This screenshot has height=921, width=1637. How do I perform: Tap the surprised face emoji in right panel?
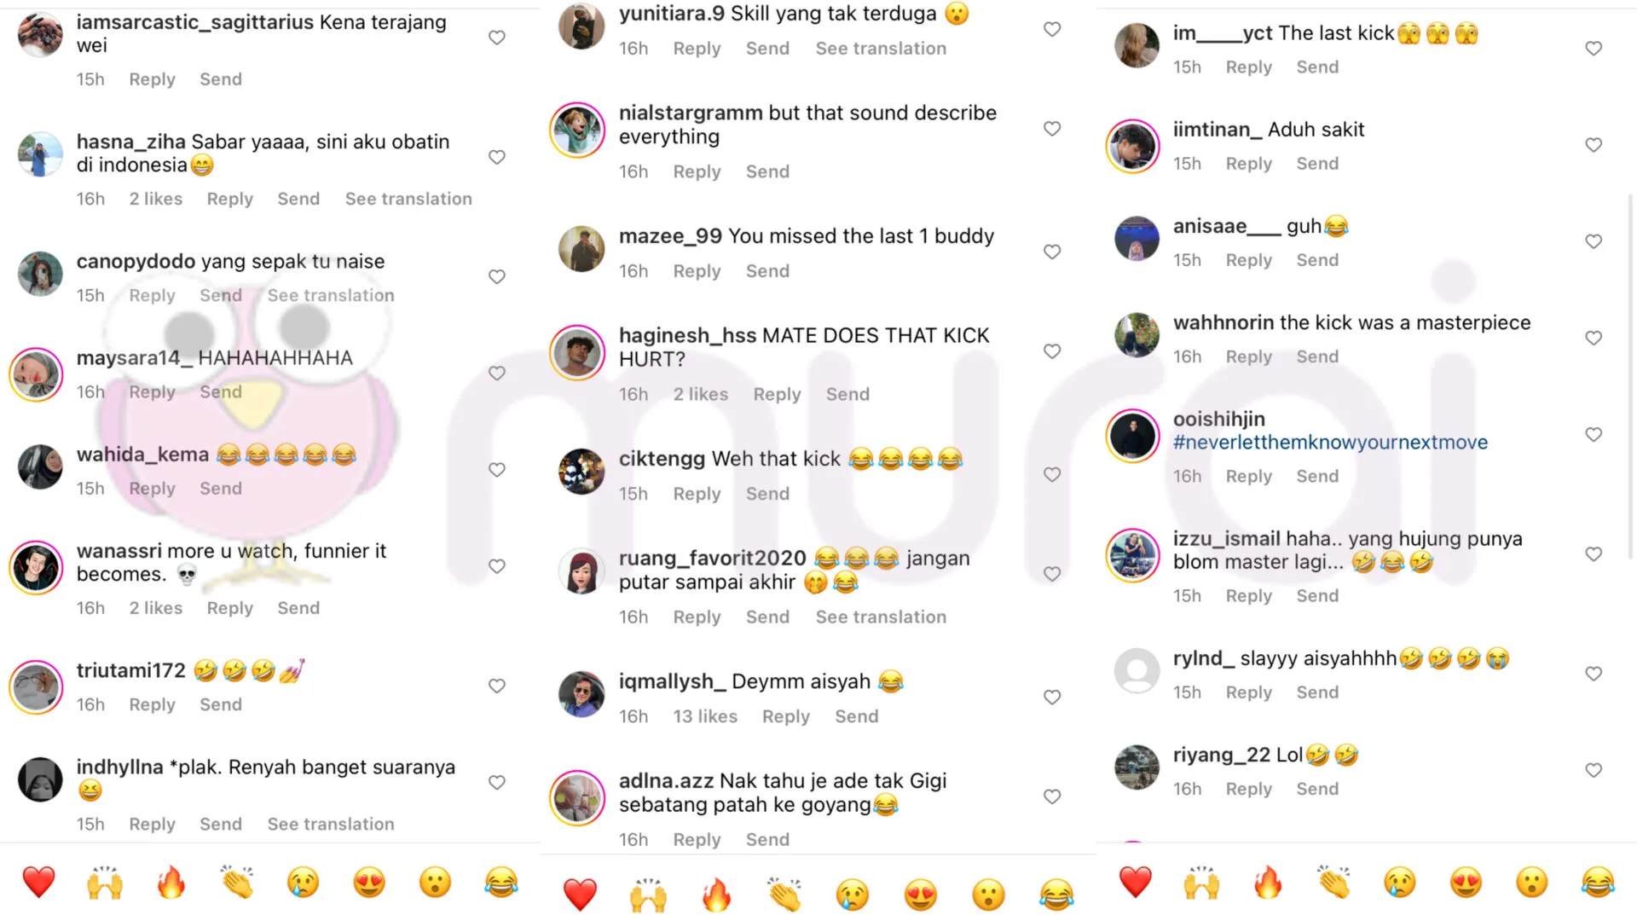1531,883
